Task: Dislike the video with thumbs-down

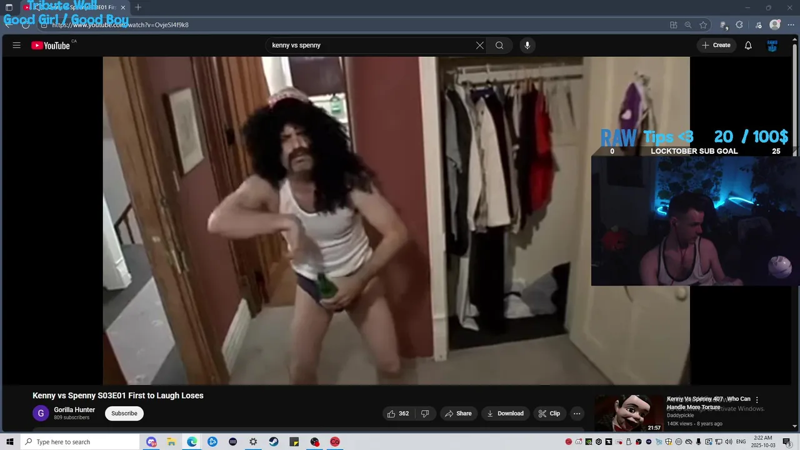Action: (425, 413)
